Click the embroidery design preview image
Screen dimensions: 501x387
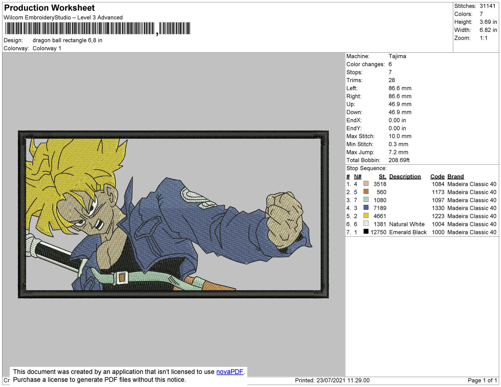tap(173, 214)
